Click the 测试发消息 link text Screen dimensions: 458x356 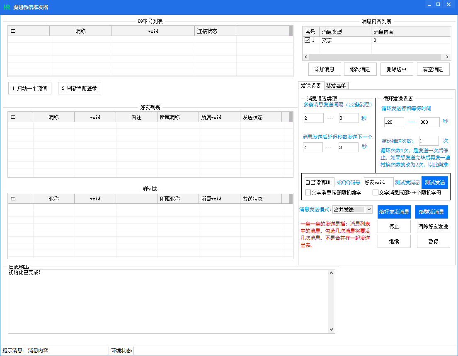coord(407,183)
